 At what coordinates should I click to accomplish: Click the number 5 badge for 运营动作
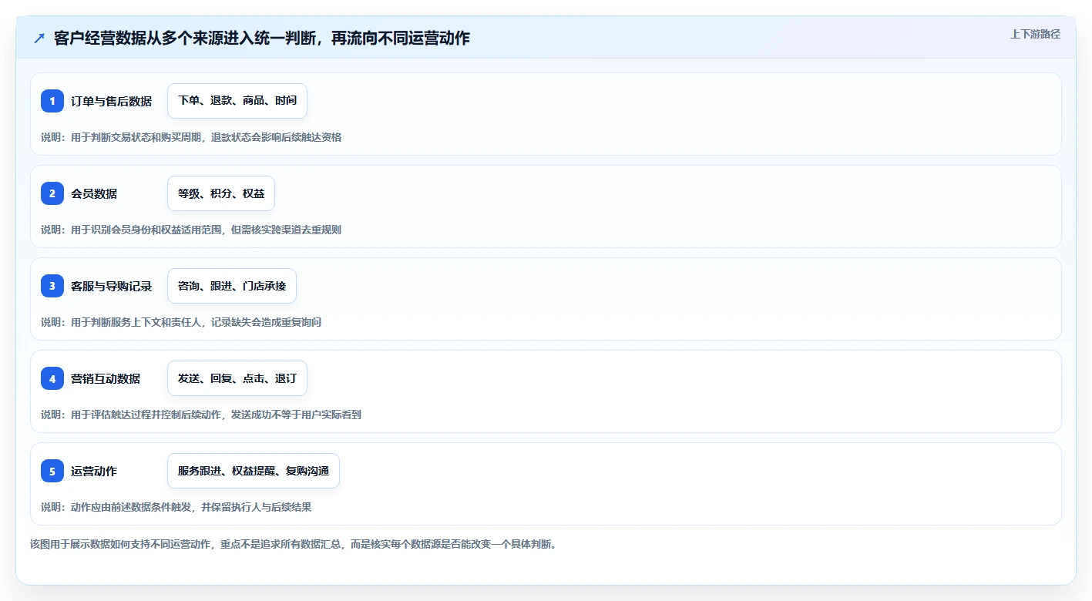pos(52,471)
